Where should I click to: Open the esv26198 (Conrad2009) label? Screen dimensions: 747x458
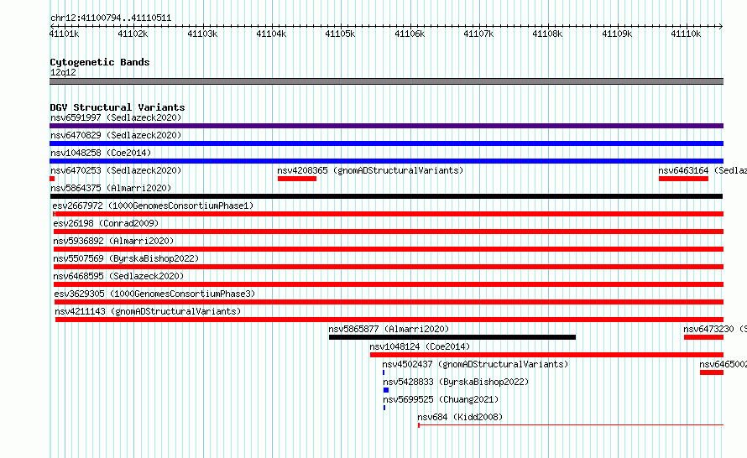[x=106, y=223]
